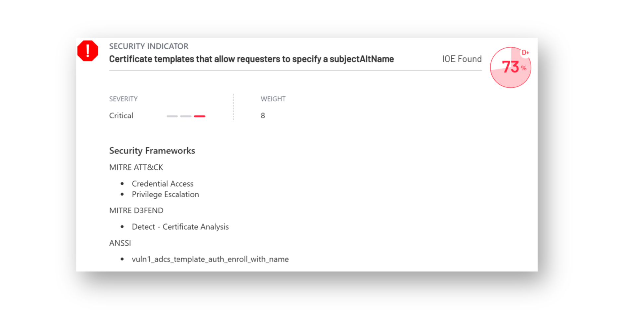Open the MITRE D3FEND framework label
The image size is (637, 325).
(136, 210)
